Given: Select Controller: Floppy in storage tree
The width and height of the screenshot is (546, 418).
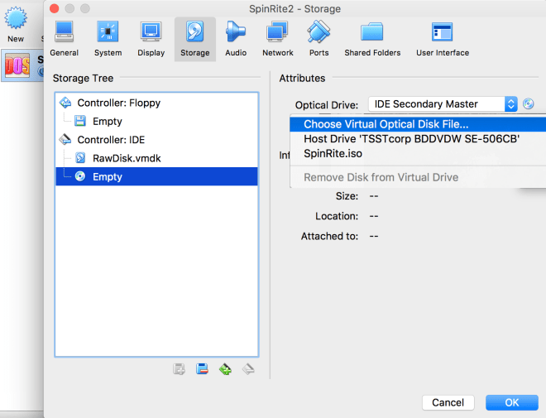Looking at the screenshot, I should pyautogui.click(x=118, y=103).
